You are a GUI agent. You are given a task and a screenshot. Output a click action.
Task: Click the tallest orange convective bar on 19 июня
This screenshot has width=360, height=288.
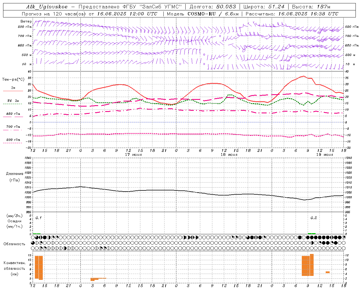[312, 265]
